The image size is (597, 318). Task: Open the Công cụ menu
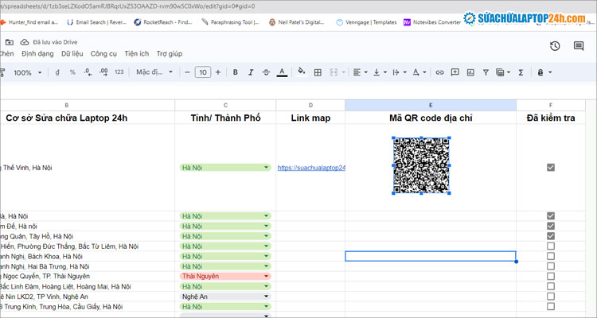[x=103, y=53]
